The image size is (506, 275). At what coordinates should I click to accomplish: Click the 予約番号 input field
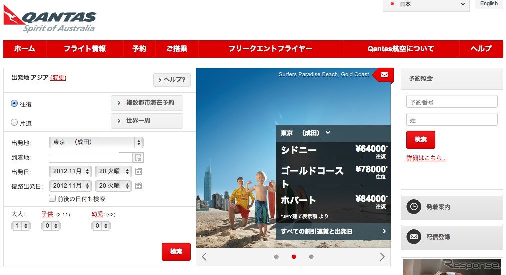[452, 102]
